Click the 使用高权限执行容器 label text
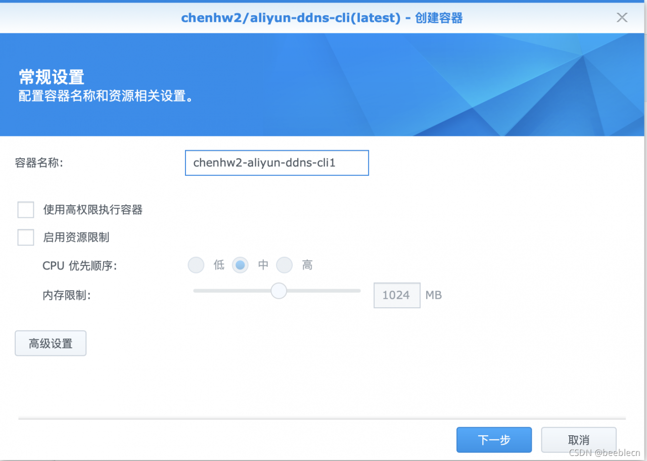This screenshot has width=647, height=461. point(93,210)
